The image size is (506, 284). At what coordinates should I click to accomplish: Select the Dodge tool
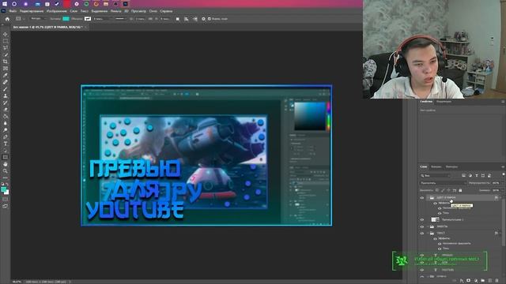coord(6,129)
